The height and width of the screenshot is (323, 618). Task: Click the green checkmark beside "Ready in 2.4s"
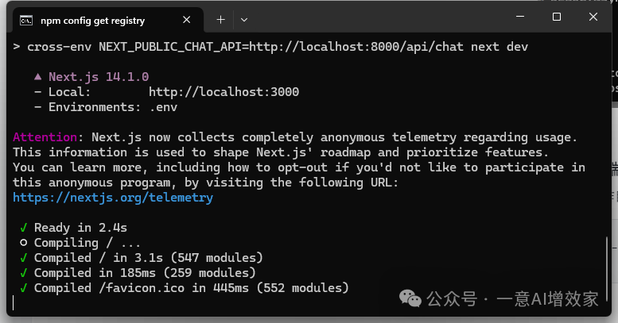(x=24, y=228)
